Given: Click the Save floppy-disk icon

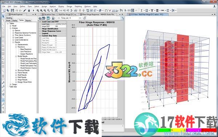Looking at the screenshot, I should click(x=12, y=11).
